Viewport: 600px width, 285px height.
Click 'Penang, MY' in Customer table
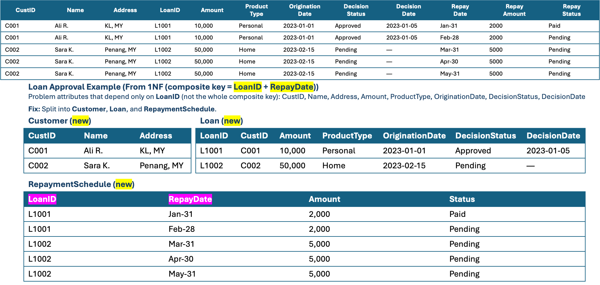pos(162,166)
